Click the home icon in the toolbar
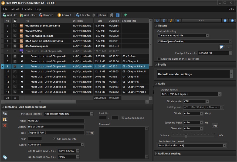This screenshot has width=237, height=162. click(111, 15)
